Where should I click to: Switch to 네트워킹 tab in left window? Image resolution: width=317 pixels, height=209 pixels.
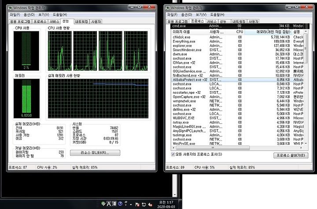tap(81, 22)
